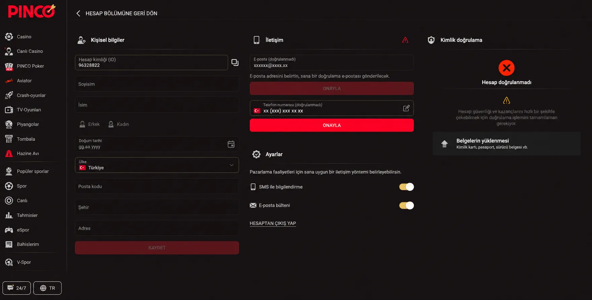Click the TV-Oyunları icon
Screen dimensions: 592x300
(9, 110)
